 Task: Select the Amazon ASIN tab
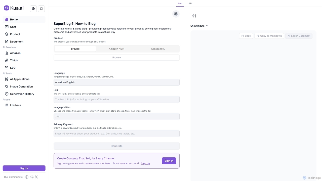116,49
